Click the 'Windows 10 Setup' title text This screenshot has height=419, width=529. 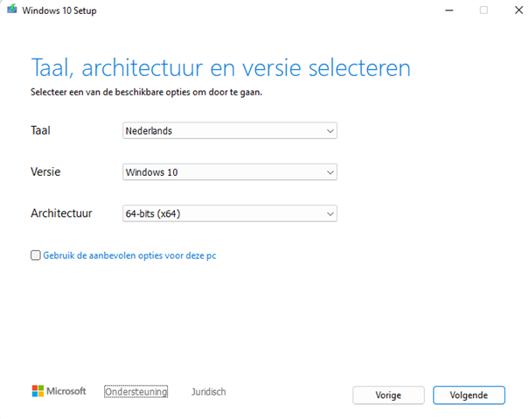tap(59, 10)
